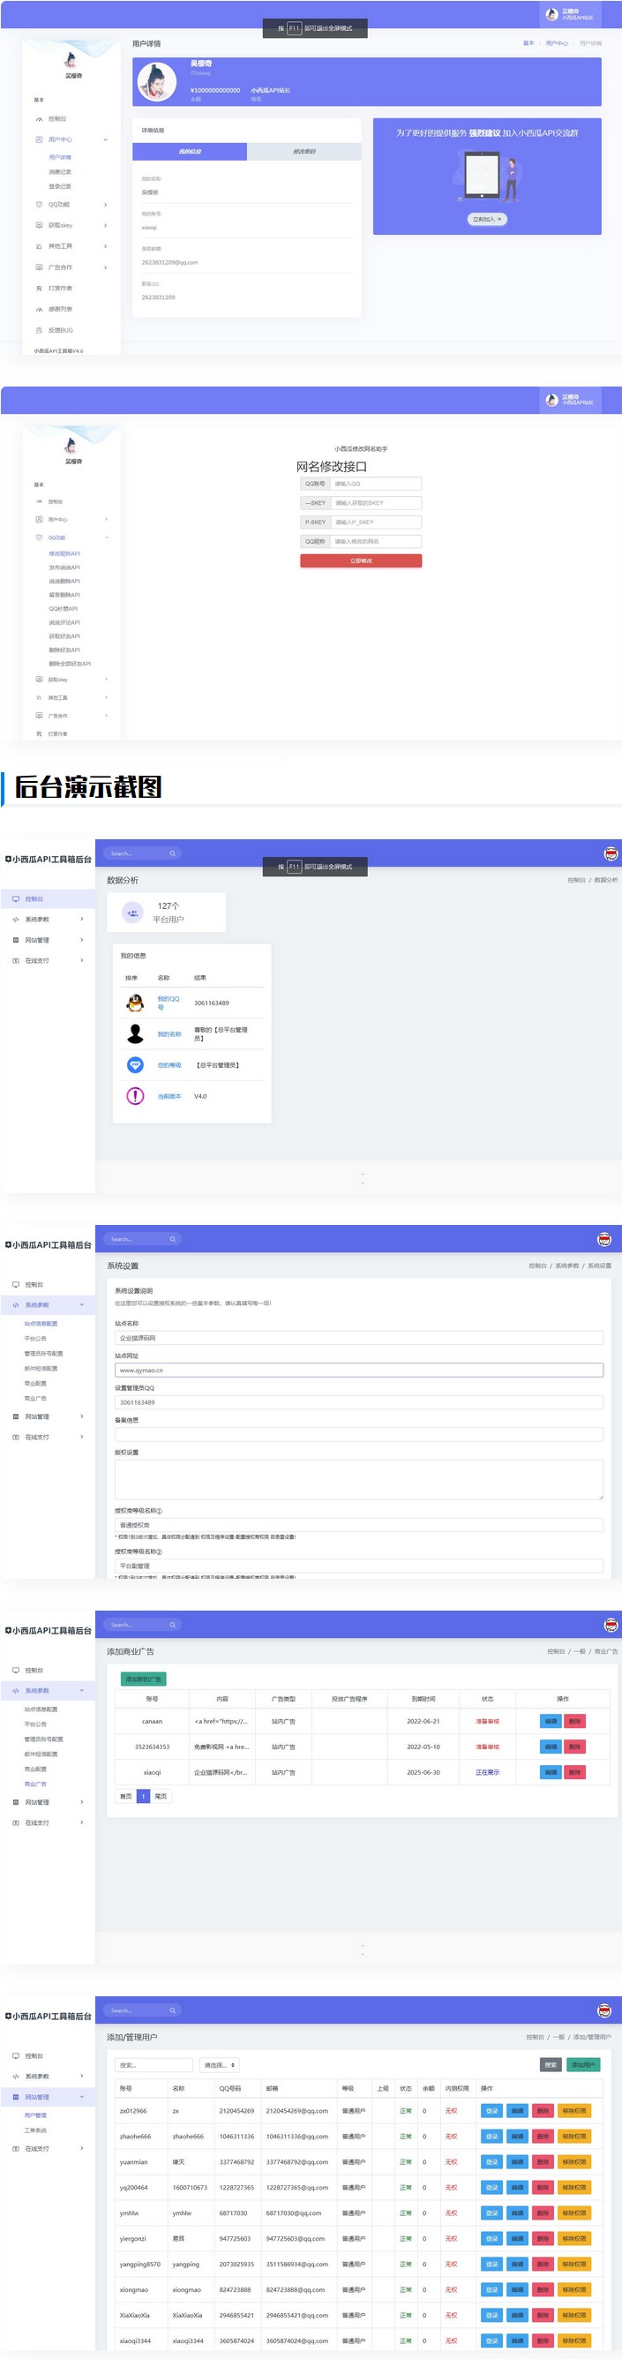Select 发布说说API in the sidebar
Image resolution: width=622 pixels, height=2359 pixels.
(64, 567)
